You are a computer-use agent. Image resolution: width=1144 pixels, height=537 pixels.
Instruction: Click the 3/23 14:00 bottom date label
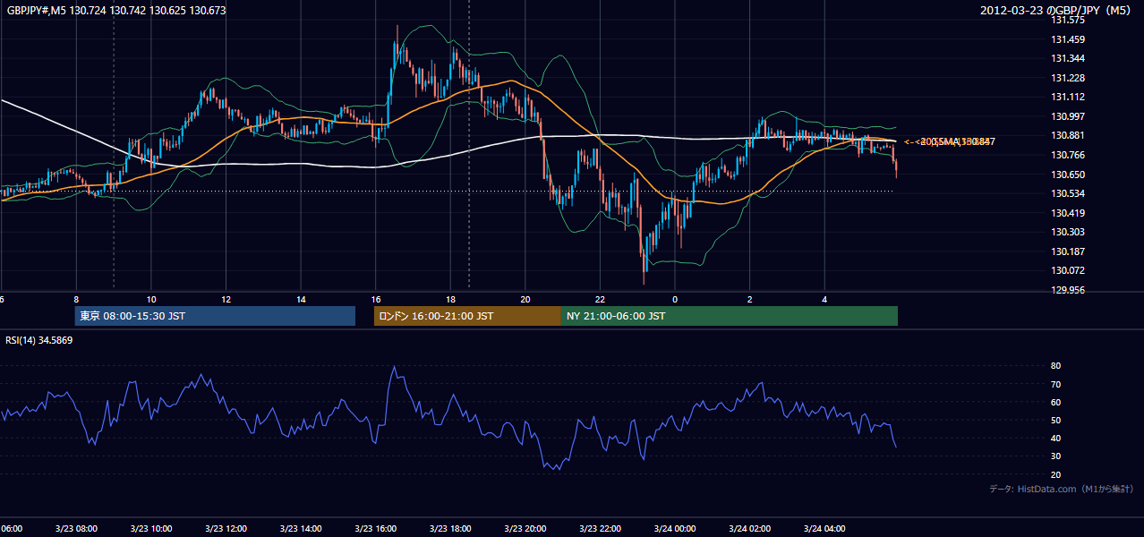point(300,528)
